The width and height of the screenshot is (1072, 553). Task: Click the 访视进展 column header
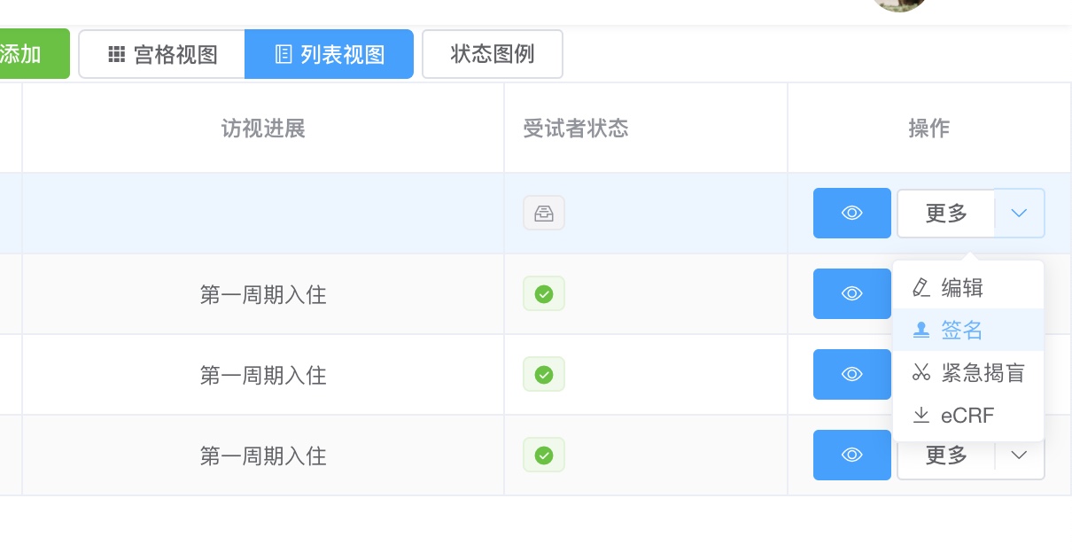(x=263, y=129)
